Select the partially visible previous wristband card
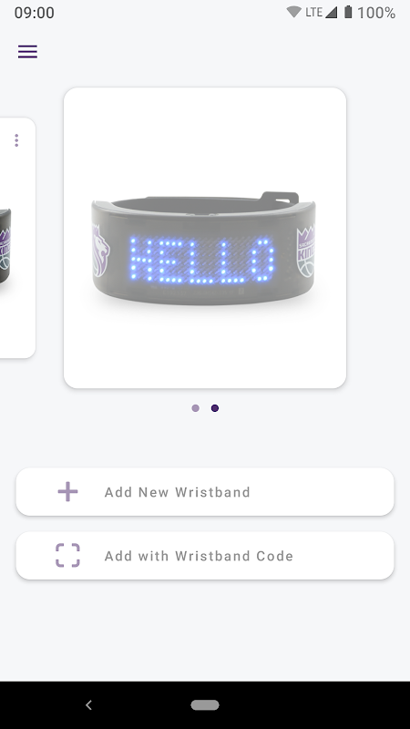 [17, 238]
